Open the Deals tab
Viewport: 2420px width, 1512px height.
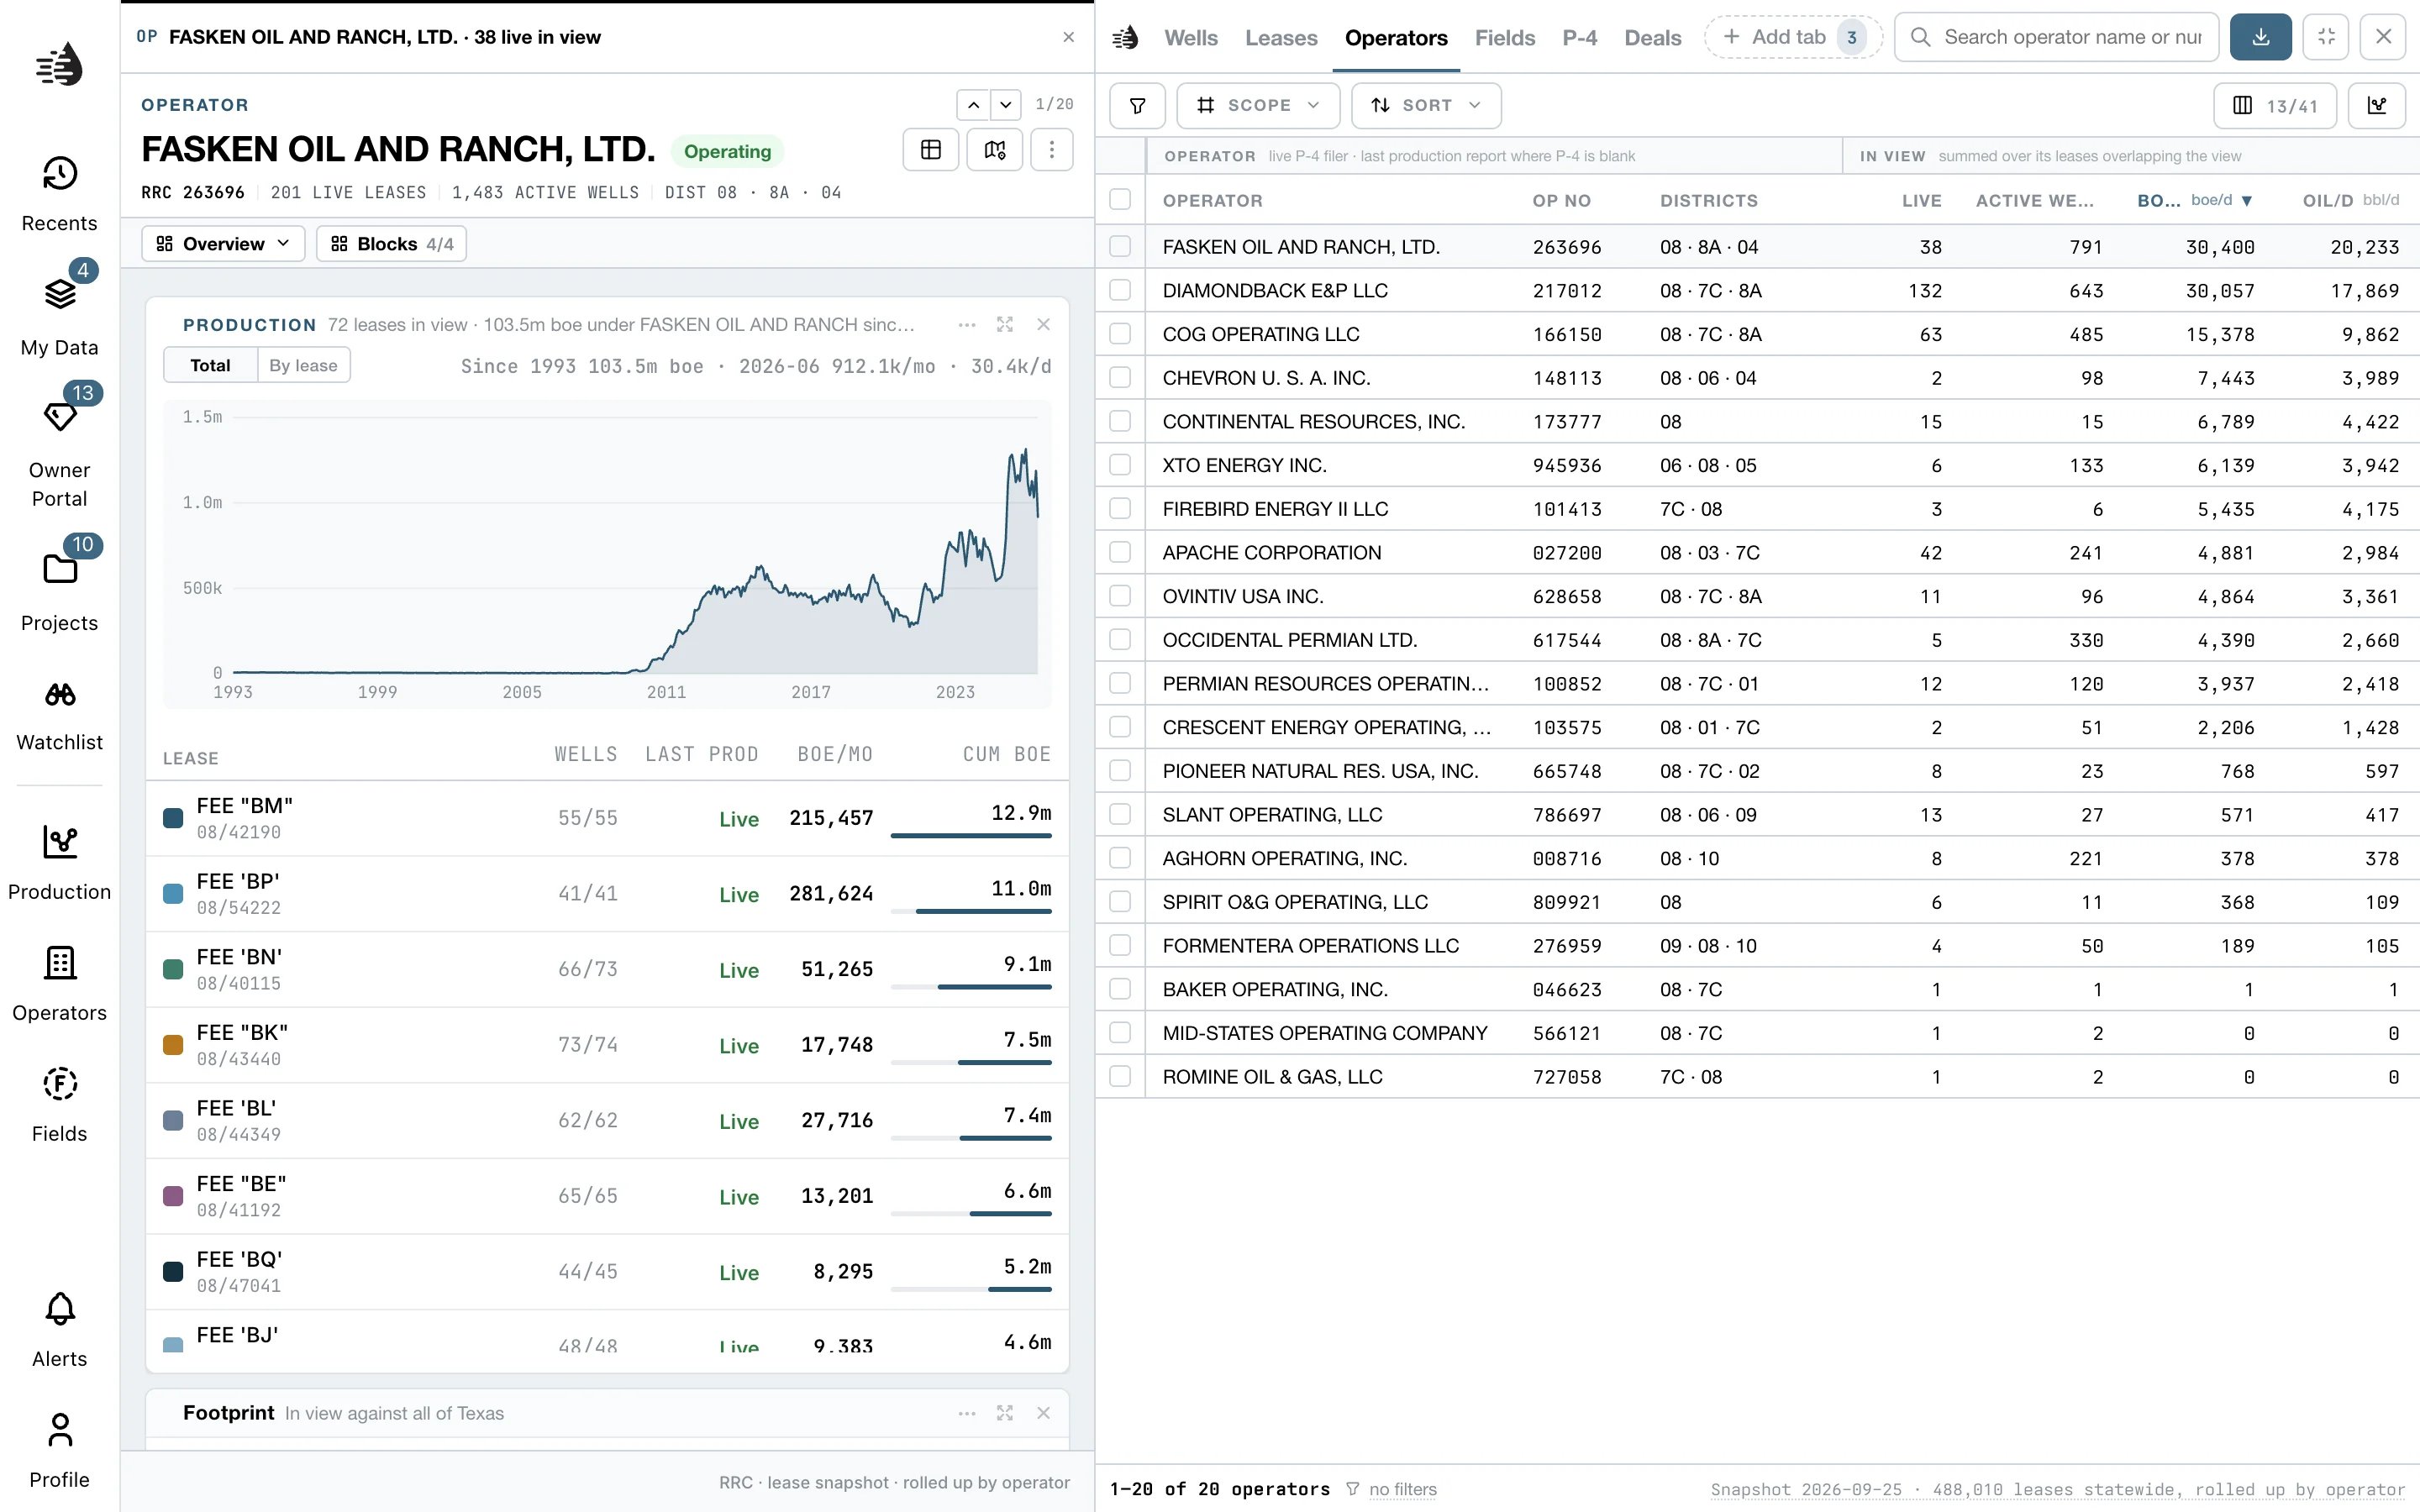[1653, 38]
